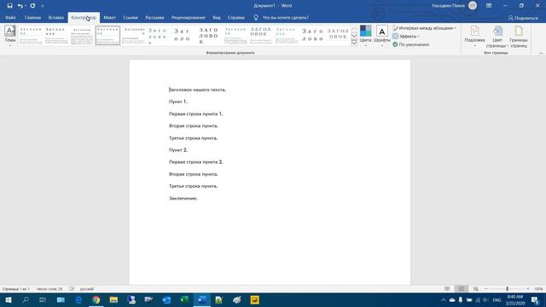The height and width of the screenshot is (307, 546).
Task: Open the Цвета color scheme palette
Action: coord(365,36)
